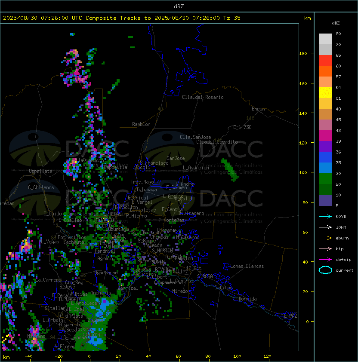This screenshot has width=358, height=362.
Task: Click the 'Mirador' map label
Action: point(181,291)
